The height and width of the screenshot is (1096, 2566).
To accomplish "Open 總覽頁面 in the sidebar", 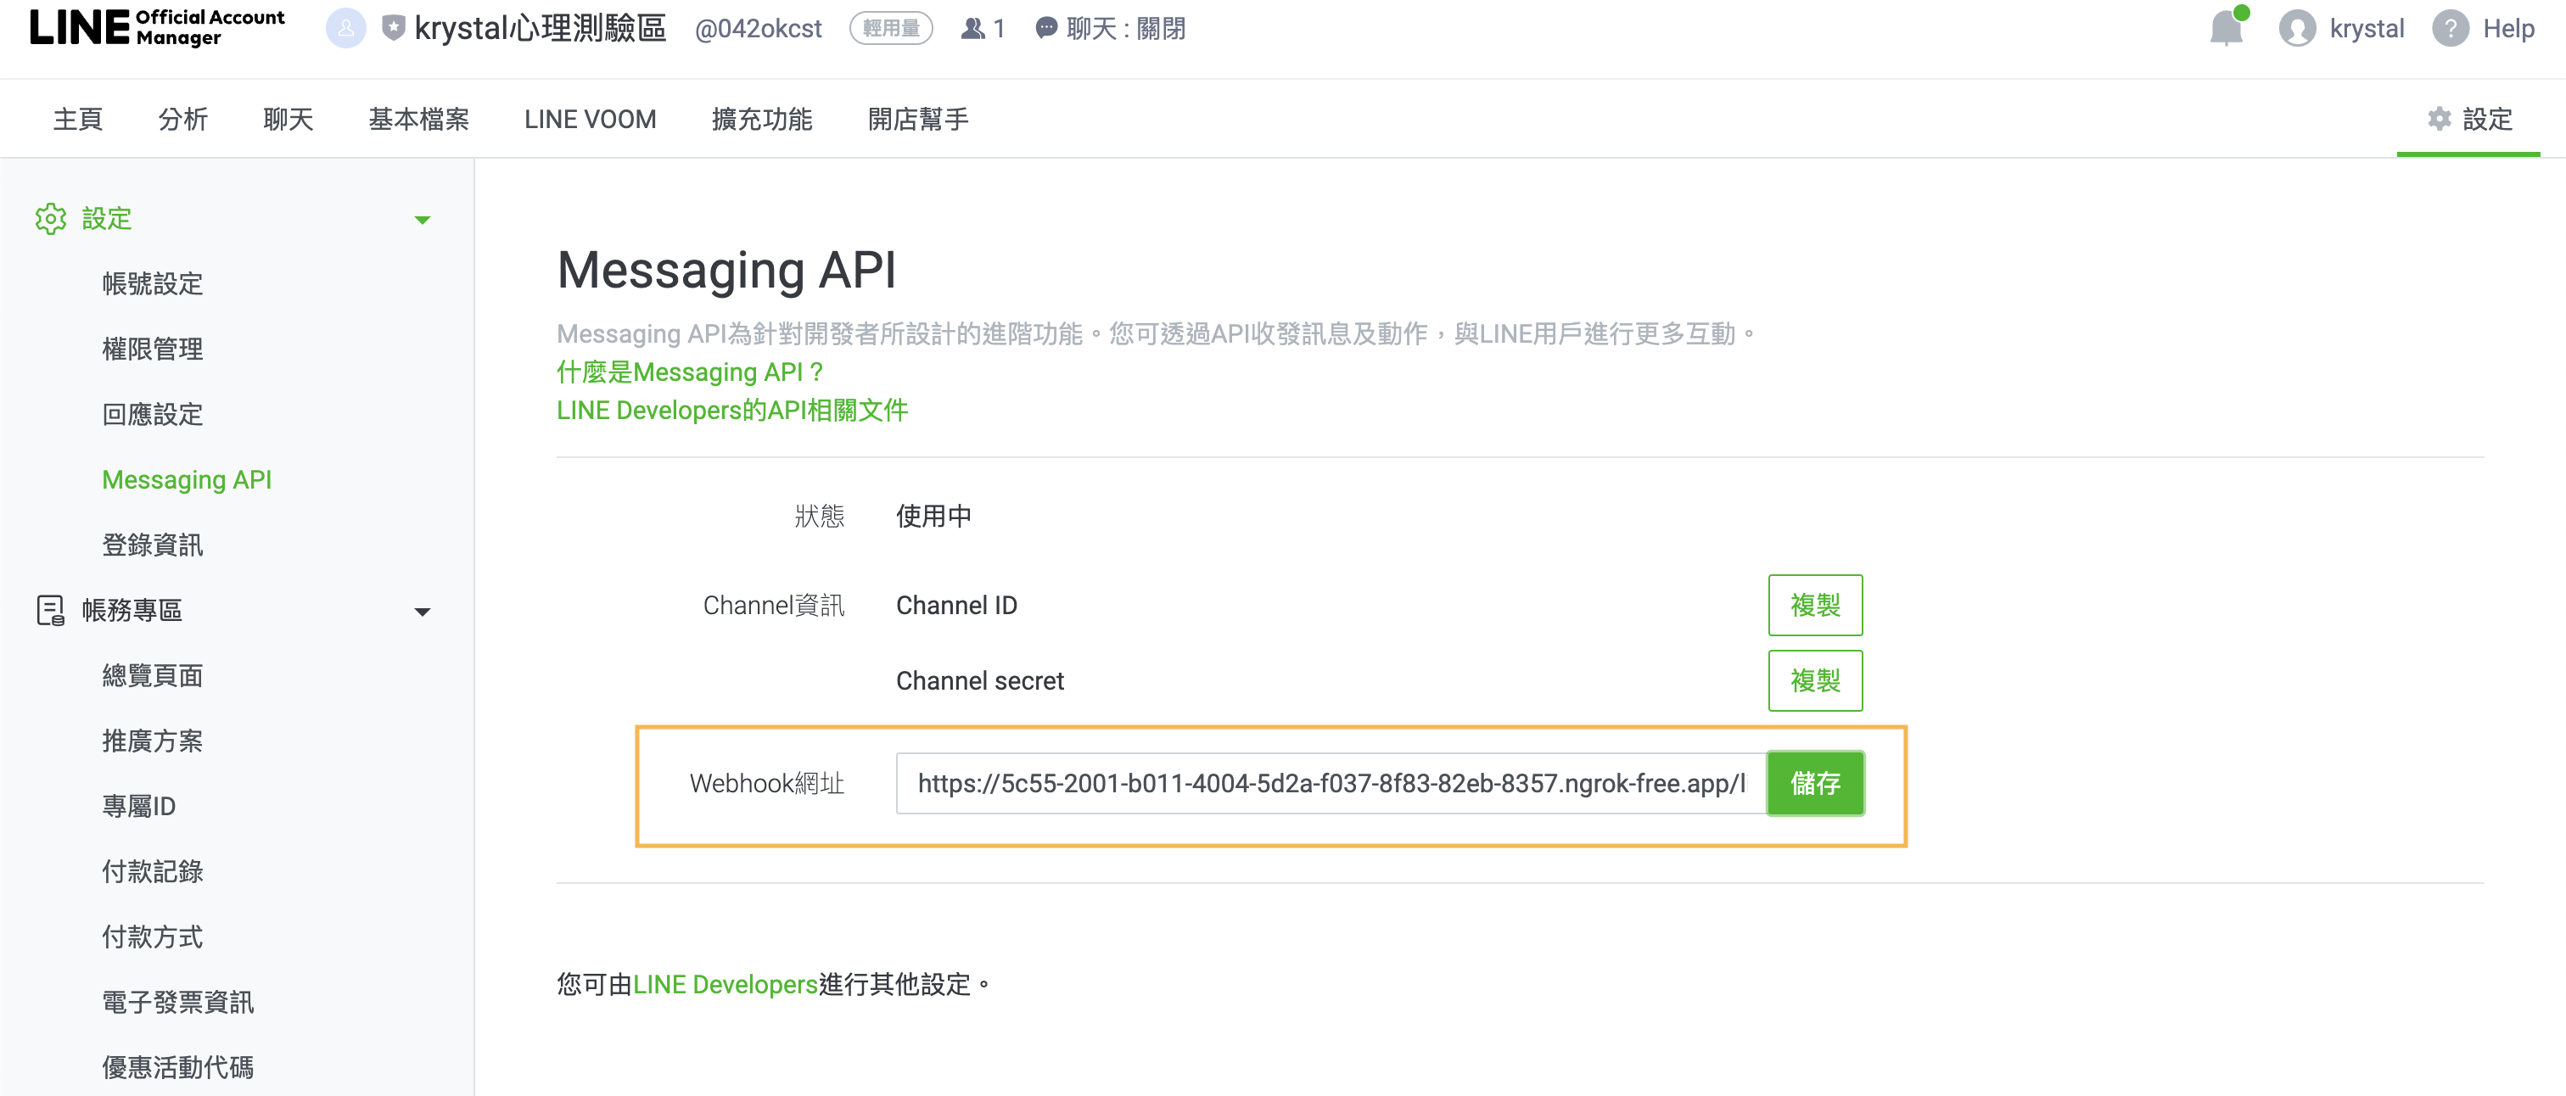I will (153, 675).
